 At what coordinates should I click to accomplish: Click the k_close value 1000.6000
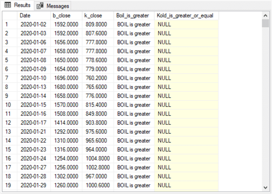point(98,185)
